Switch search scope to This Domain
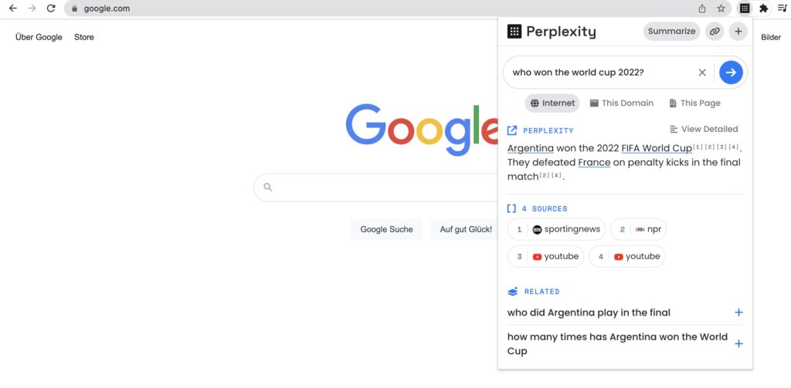The height and width of the screenshot is (388, 791). [622, 103]
